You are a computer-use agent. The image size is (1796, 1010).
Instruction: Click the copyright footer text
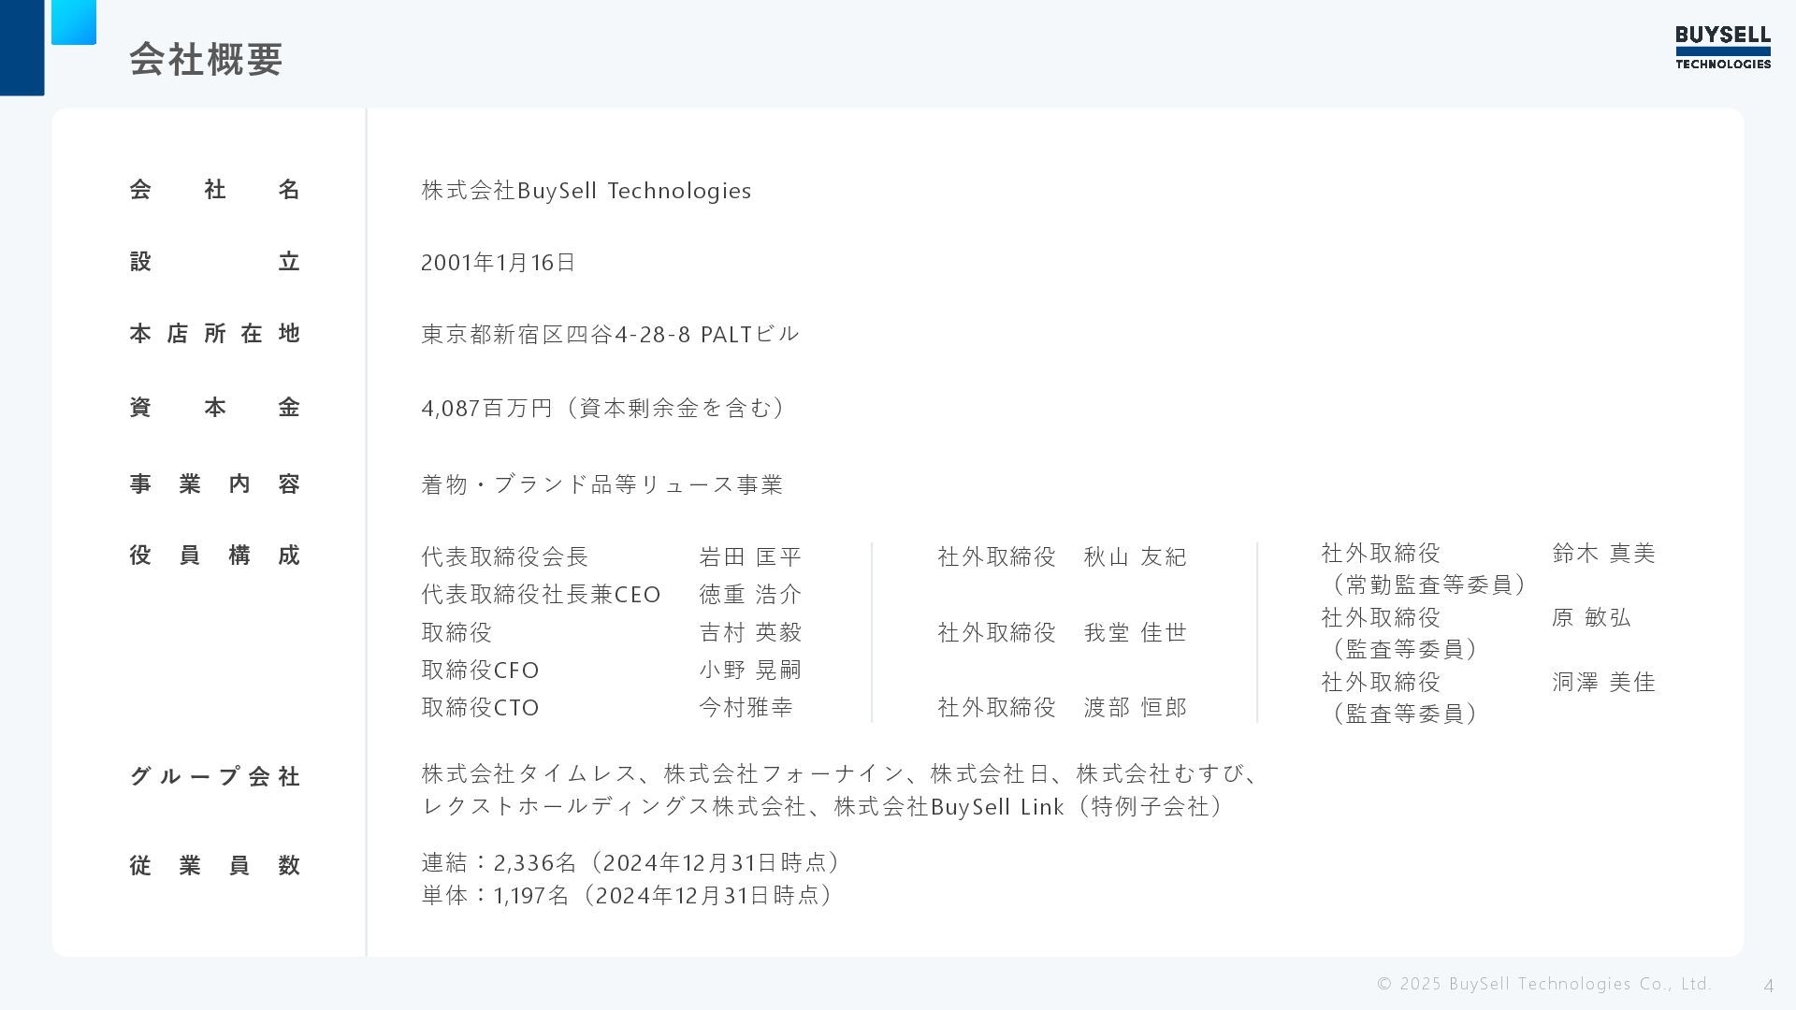pos(1543,984)
